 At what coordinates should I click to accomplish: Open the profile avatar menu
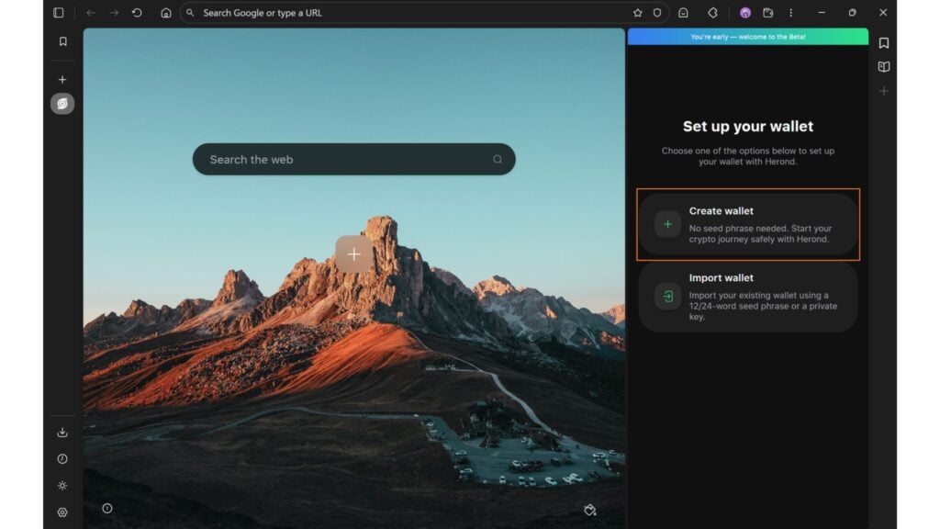(x=744, y=13)
